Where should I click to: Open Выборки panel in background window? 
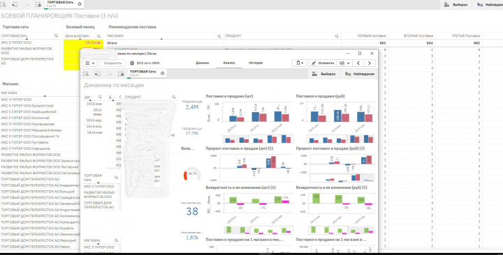tap(455, 5)
